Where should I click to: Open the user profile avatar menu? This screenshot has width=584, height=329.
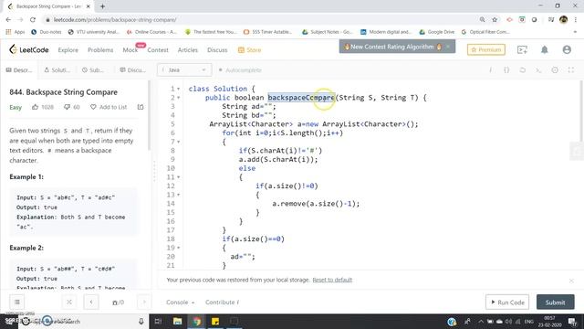click(567, 49)
